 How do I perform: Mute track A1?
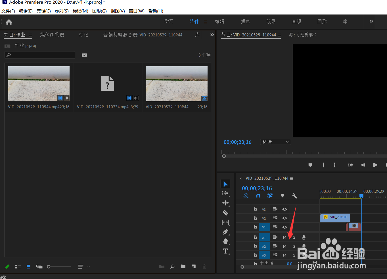tap(285, 237)
